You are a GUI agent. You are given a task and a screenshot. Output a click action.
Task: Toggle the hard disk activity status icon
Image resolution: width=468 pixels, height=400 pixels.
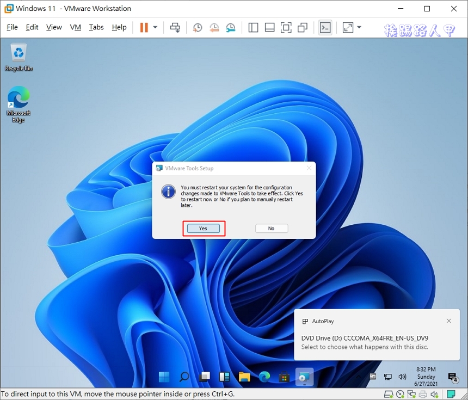(388, 394)
